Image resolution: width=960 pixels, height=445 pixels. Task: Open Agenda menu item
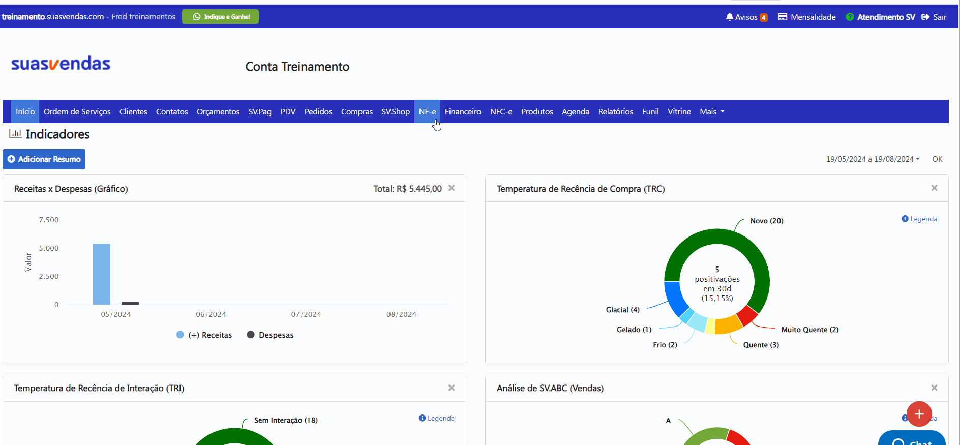click(x=576, y=111)
